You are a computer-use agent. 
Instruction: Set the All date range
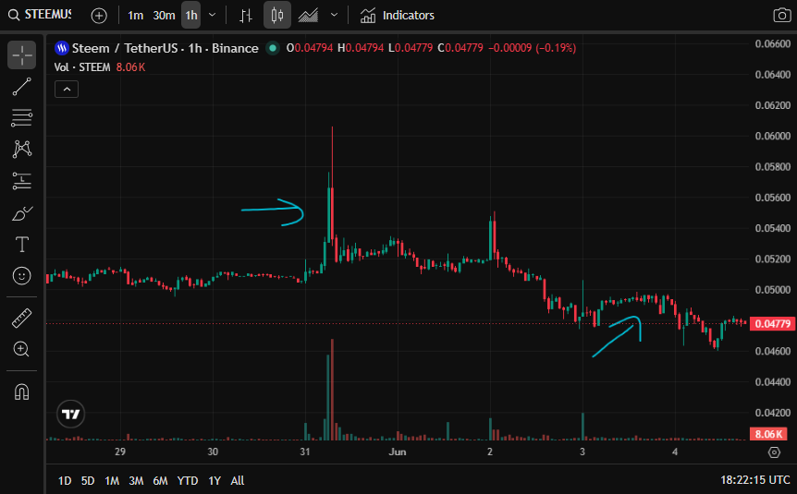click(x=238, y=480)
